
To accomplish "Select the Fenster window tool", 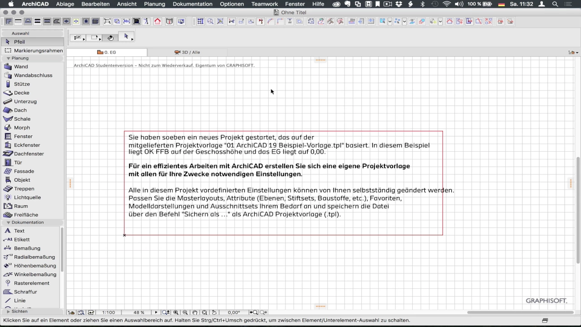I will [x=32, y=136].
